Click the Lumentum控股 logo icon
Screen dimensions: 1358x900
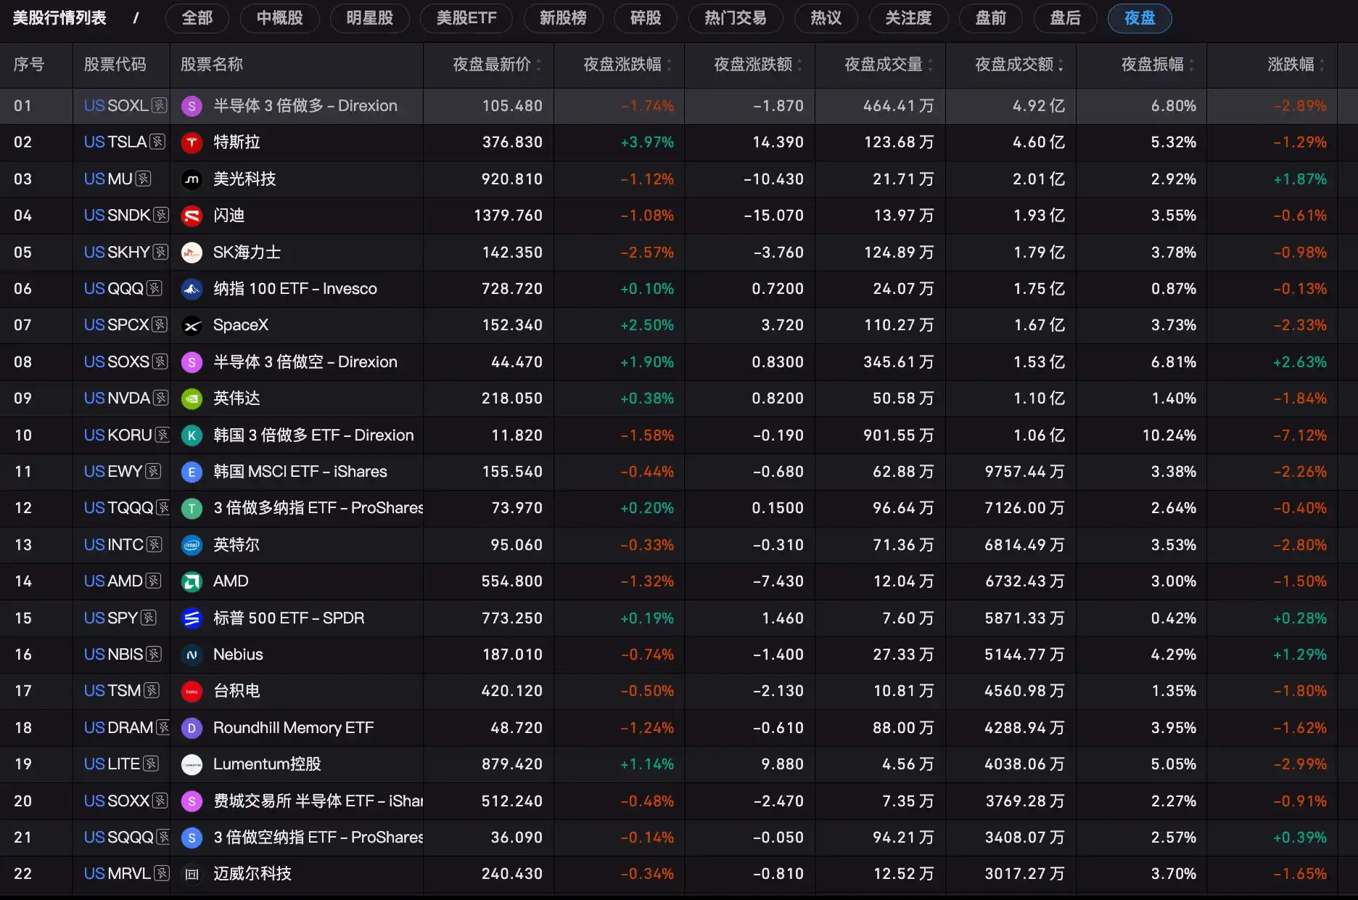(192, 764)
